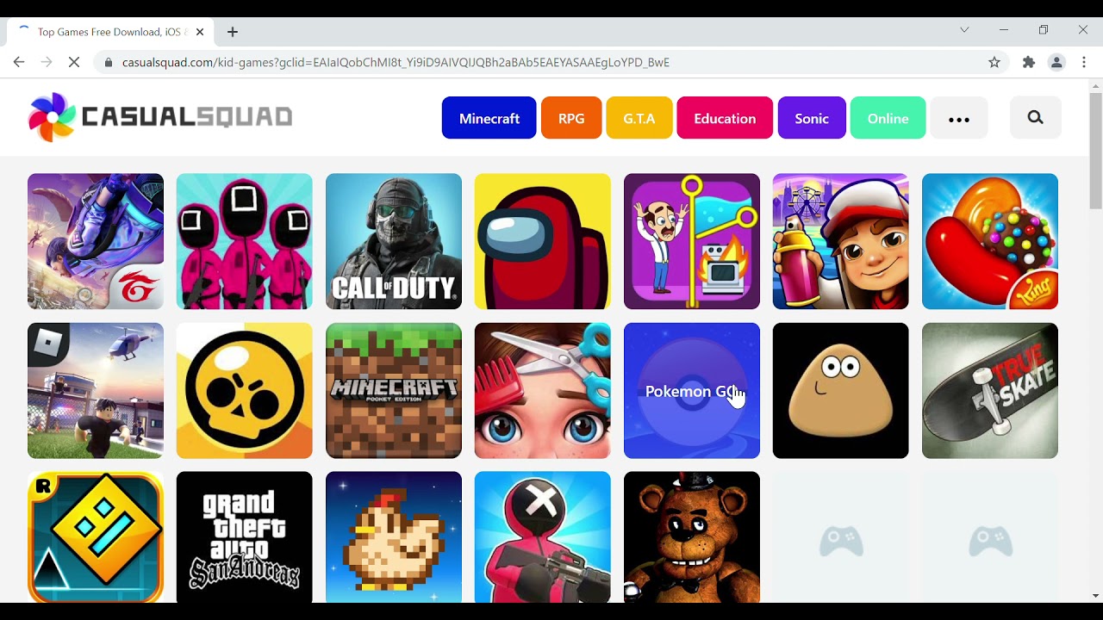The width and height of the screenshot is (1103, 620).
Task: Open the site search magnifier
Action: tap(1036, 118)
